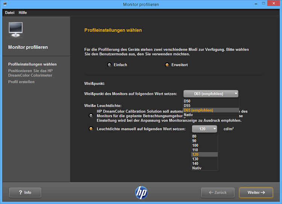Select 110 in luminance list
282x204 pixels.
click(205, 150)
